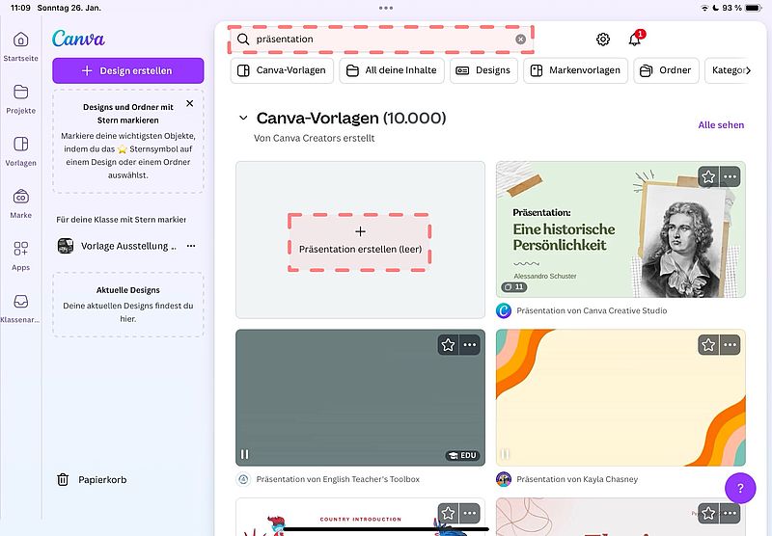Viewport: 772px width, 536px height.
Task: Open Klassenarbeit inbox icon in sidebar
Action: (x=20, y=301)
